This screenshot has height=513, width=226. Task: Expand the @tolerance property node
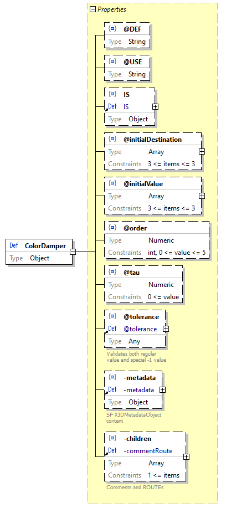coord(166,329)
